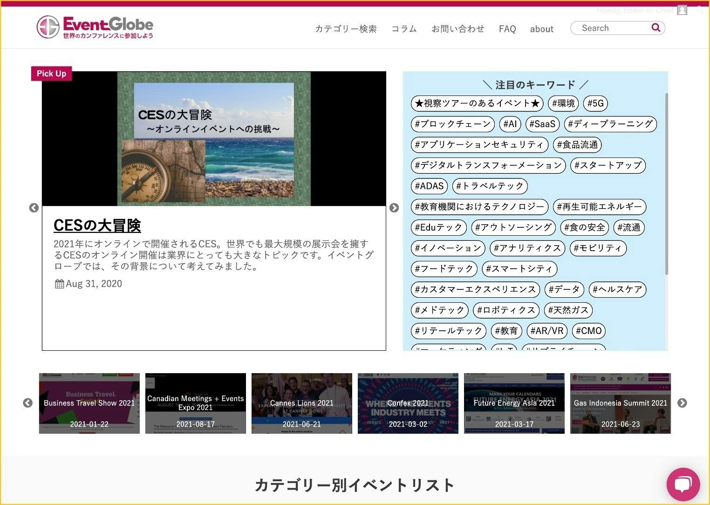
Task: Select #SaaS keyword tag
Action: tap(542, 124)
